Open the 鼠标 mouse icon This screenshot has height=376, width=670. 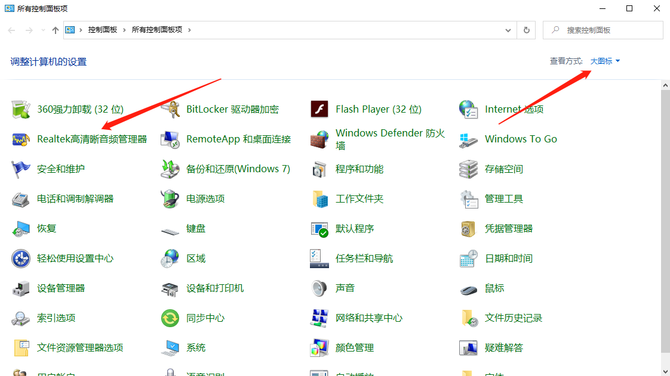[x=468, y=290]
